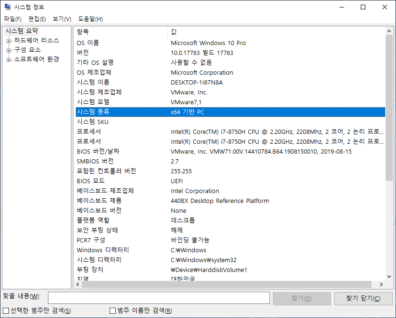Select the BIOS 모드 row

pos(230,181)
